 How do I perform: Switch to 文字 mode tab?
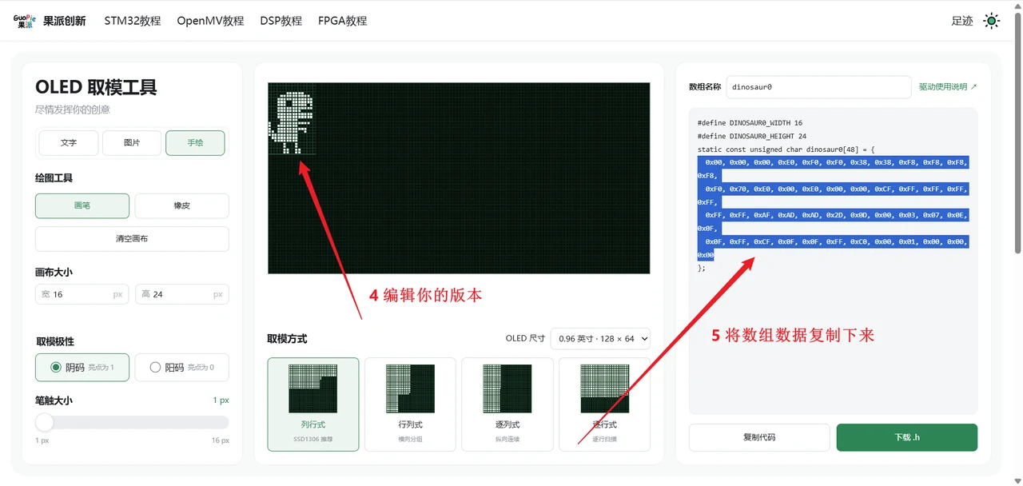pos(69,142)
